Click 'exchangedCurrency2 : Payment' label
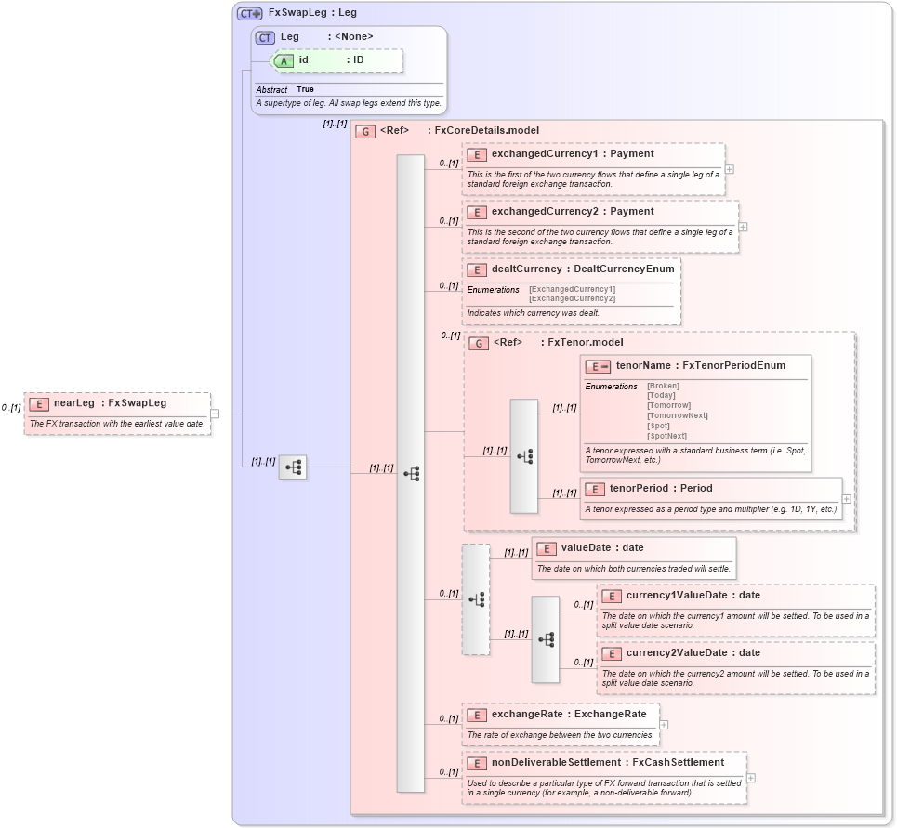This screenshot has height=828, width=897. (573, 212)
